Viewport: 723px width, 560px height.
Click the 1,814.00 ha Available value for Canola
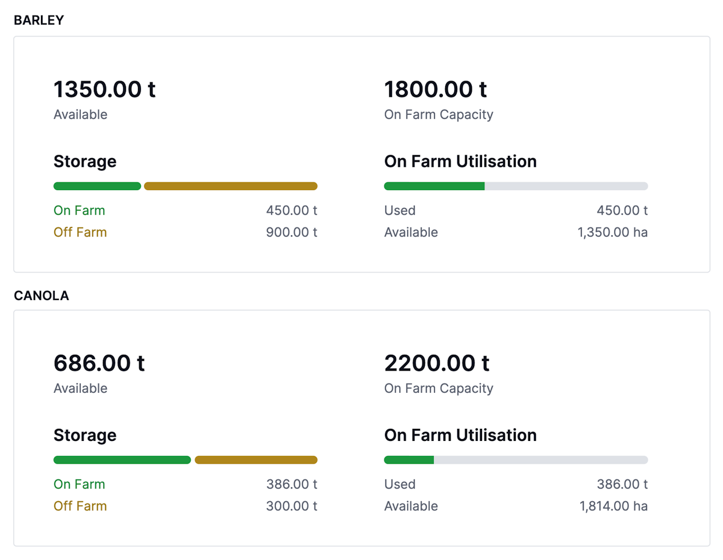pyautogui.click(x=613, y=506)
